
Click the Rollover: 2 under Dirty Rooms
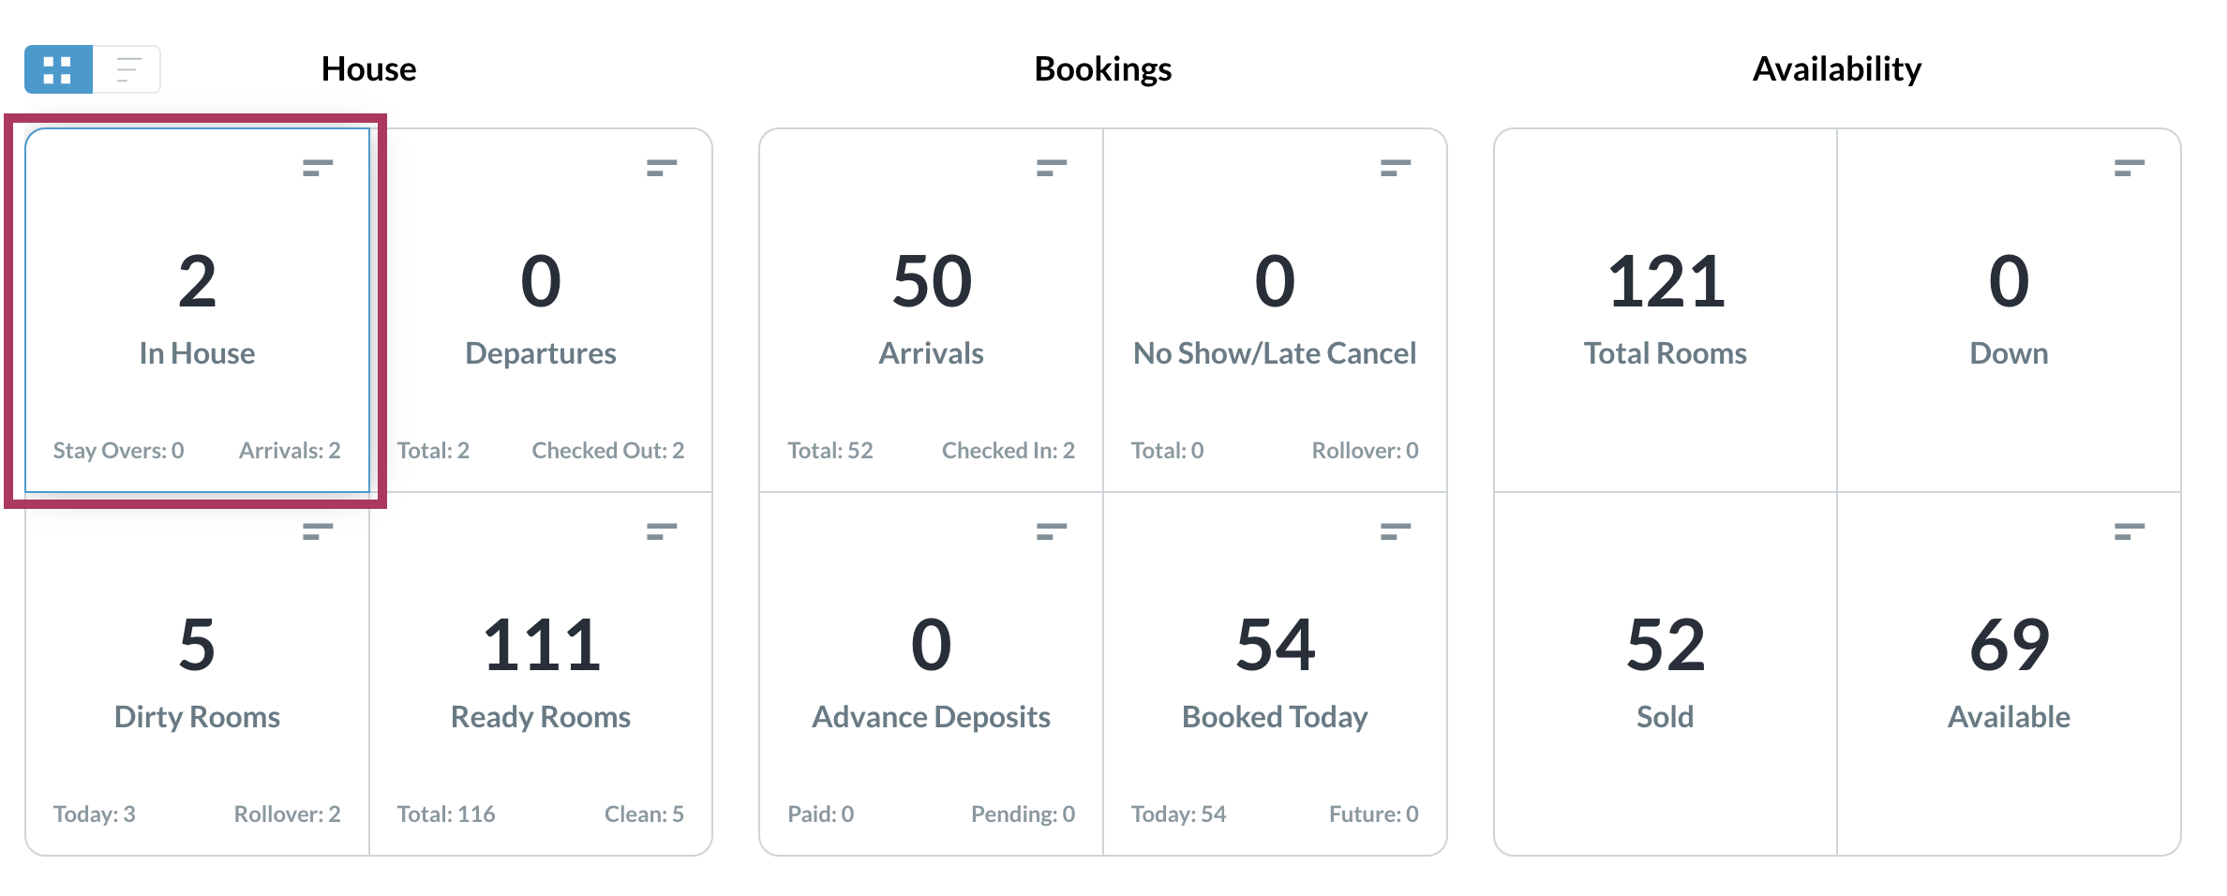(x=287, y=814)
